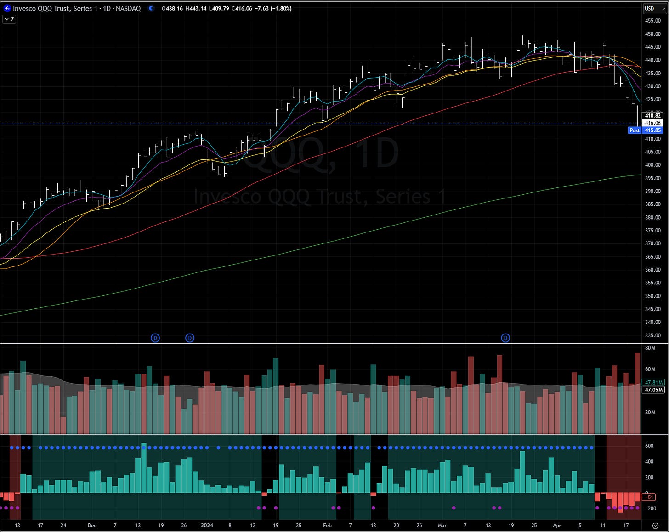Click the Invesco QQQ symbol logo icon

pos(7,8)
